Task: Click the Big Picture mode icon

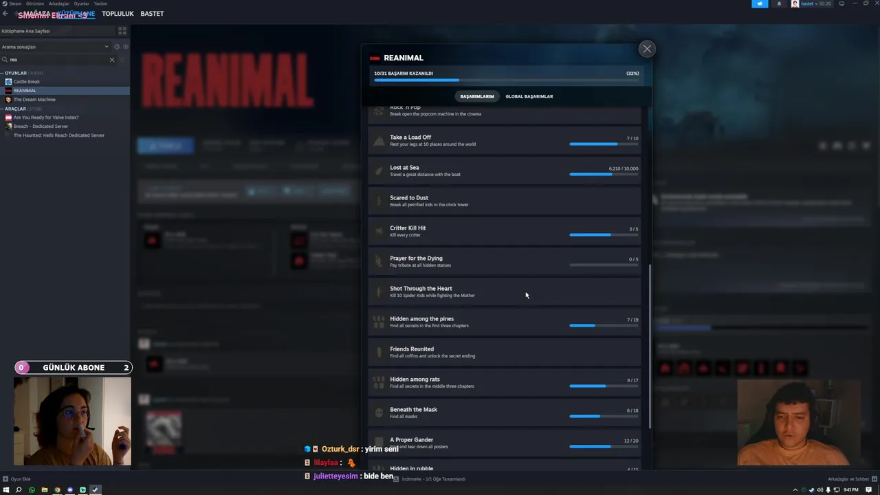Action: 841,3
